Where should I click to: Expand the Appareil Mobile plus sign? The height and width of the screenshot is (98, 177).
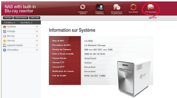37,45
